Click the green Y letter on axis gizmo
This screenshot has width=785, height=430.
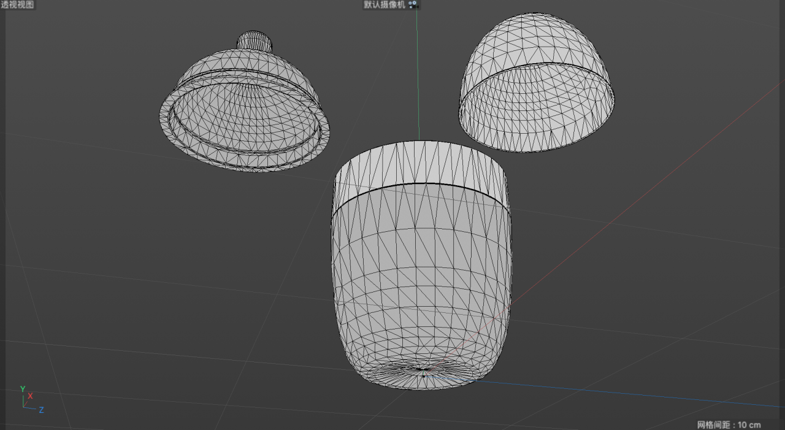tap(23, 389)
